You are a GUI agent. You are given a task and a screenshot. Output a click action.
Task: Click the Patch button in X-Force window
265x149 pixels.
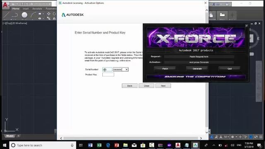point(165,69)
